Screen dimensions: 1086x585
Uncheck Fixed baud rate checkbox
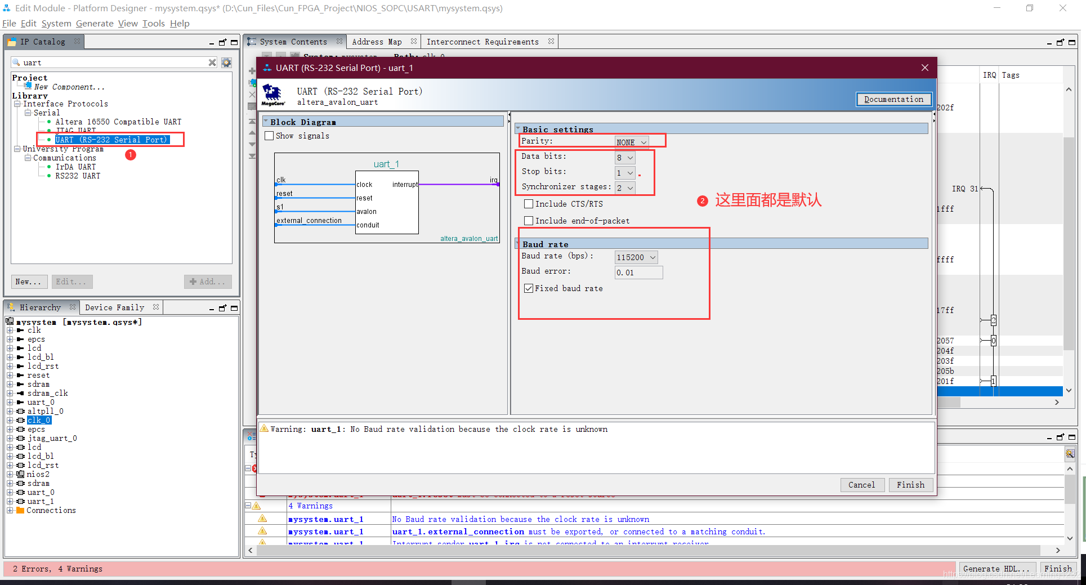529,288
